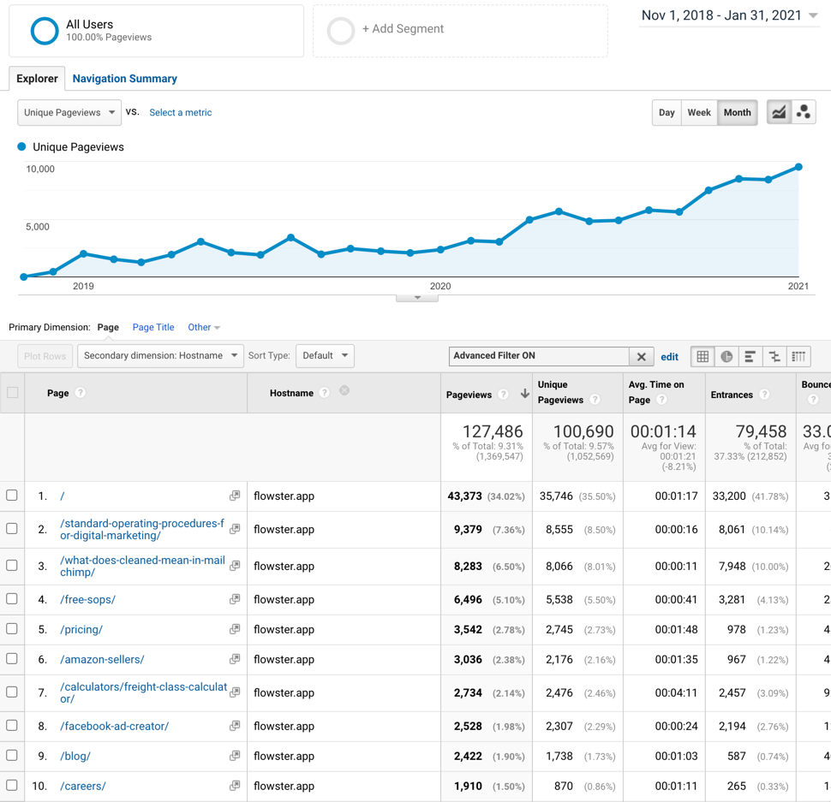Screen dimensions: 831x802
Task: Switch to the Percentage pie view icon
Action: click(x=726, y=356)
